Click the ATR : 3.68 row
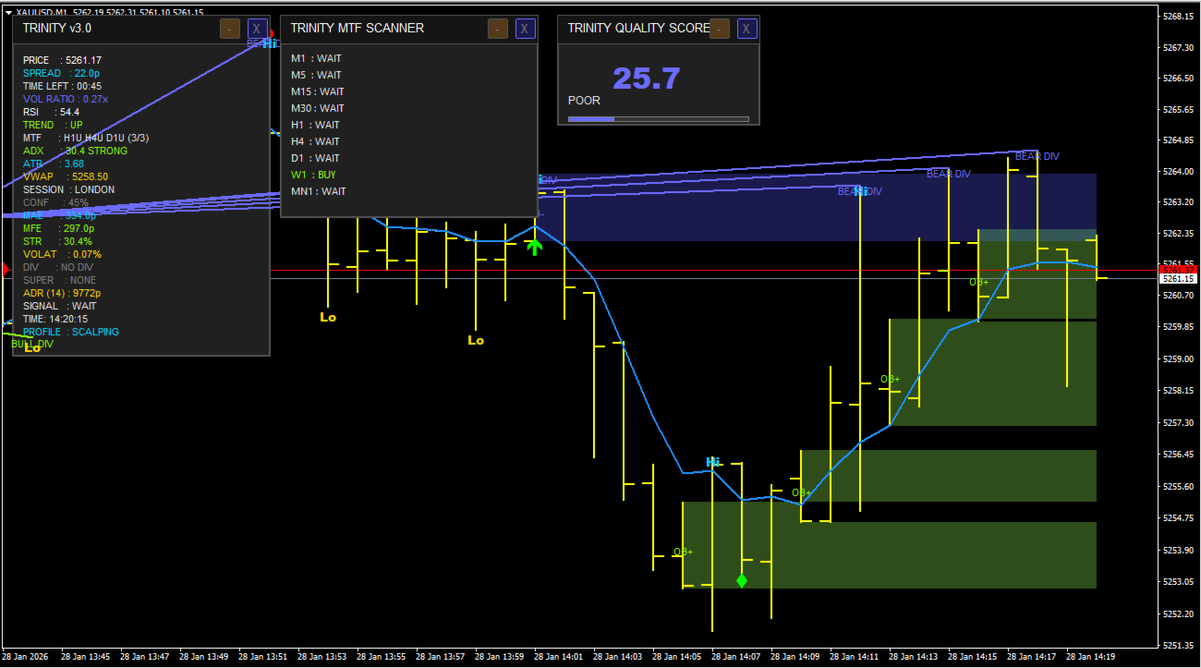The image size is (1201, 668). (x=54, y=164)
